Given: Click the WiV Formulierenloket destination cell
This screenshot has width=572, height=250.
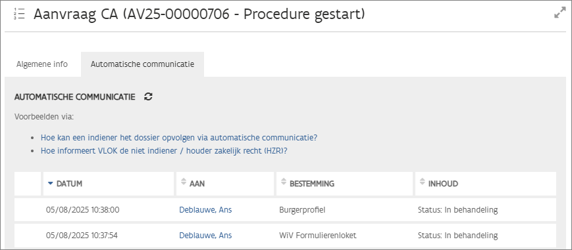Looking at the screenshot, I should point(317,236).
